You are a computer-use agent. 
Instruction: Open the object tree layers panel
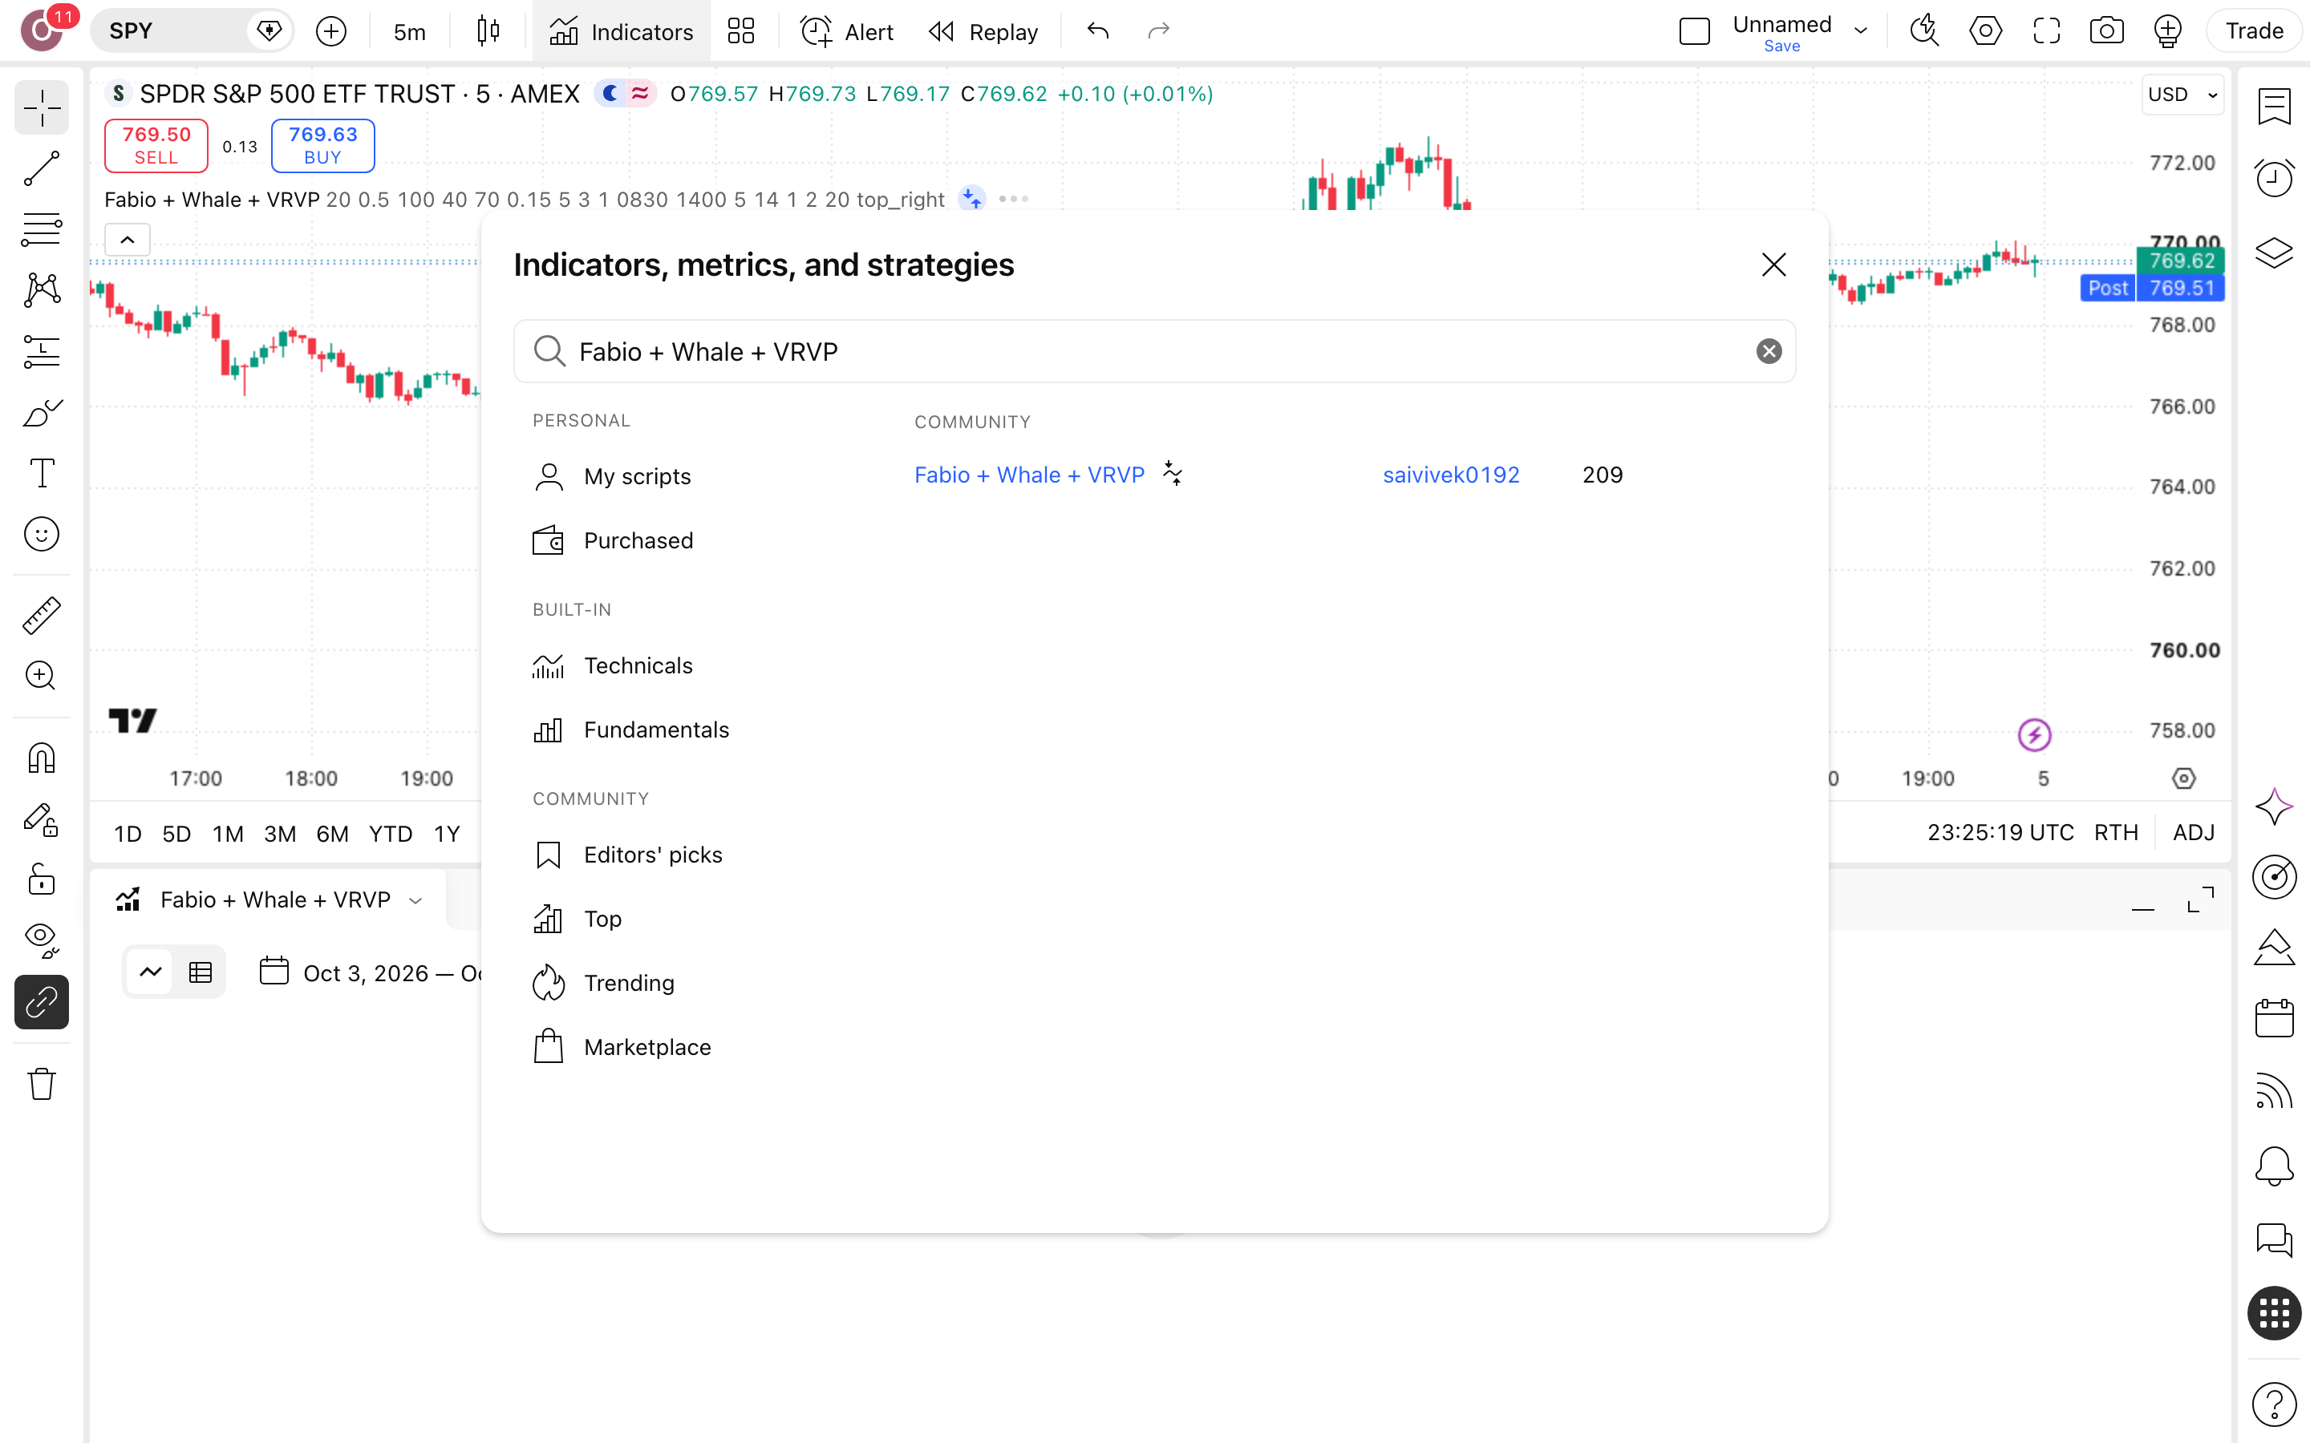click(2275, 253)
